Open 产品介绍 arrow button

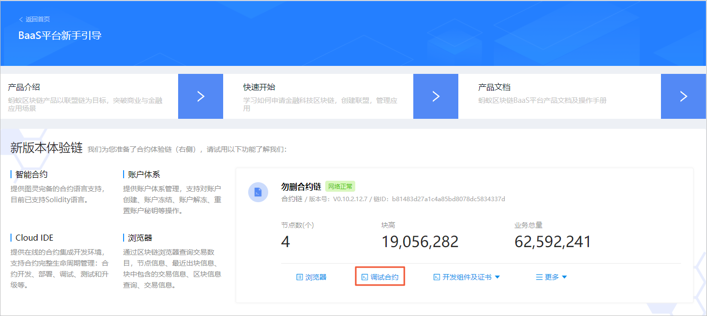[201, 96]
